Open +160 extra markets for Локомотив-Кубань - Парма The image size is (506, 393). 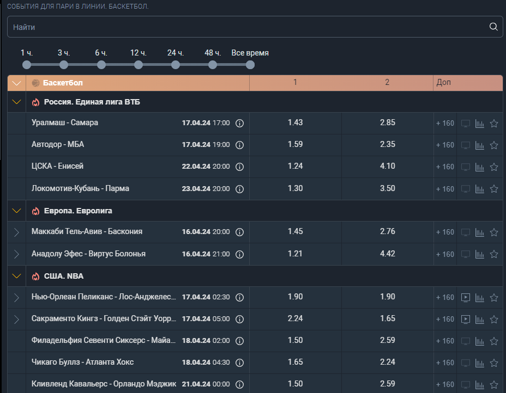[445, 189]
